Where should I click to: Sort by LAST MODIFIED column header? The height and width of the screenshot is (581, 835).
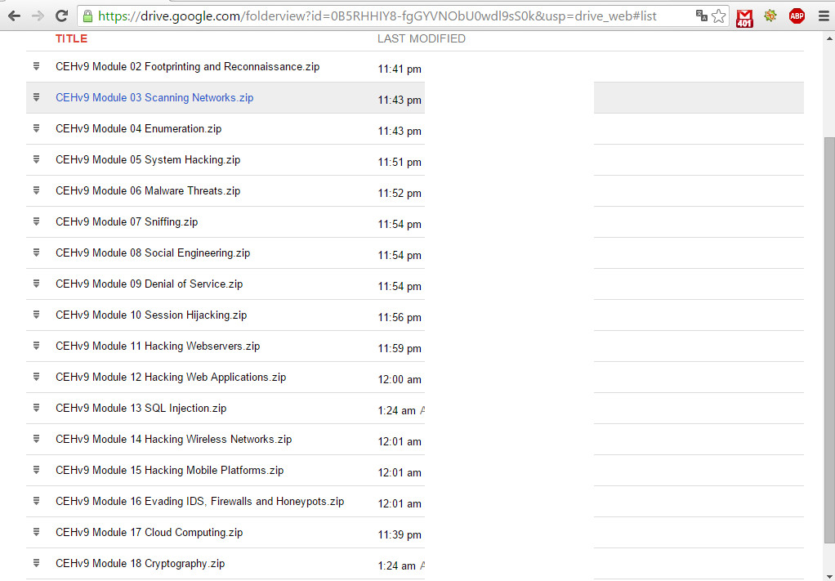[x=422, y=38]
